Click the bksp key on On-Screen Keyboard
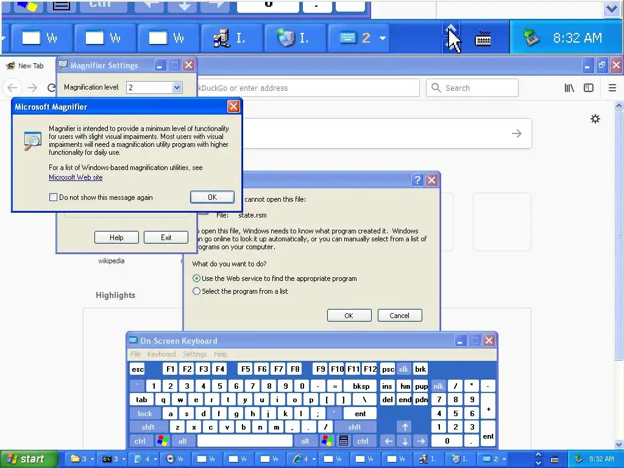The image size is (624, 468). 361,386
